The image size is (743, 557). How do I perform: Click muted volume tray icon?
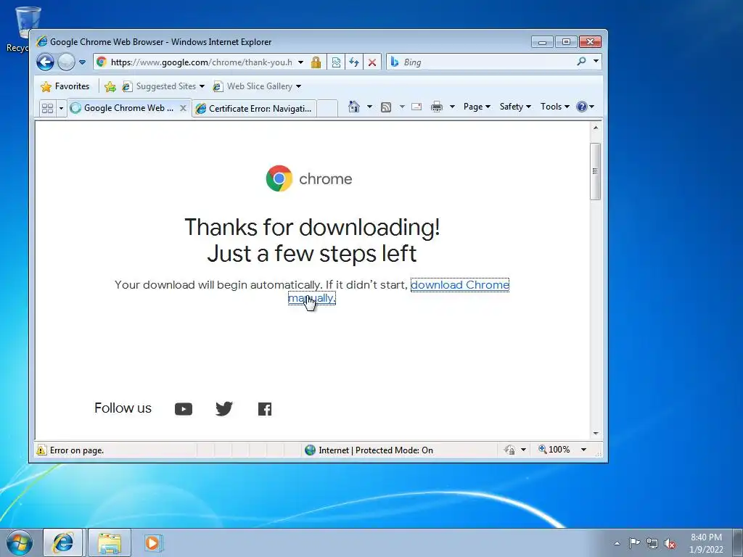(x=670, y=543)
